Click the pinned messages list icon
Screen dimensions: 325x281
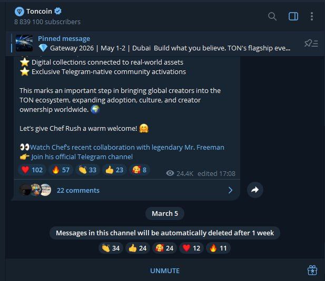(311, 44)
